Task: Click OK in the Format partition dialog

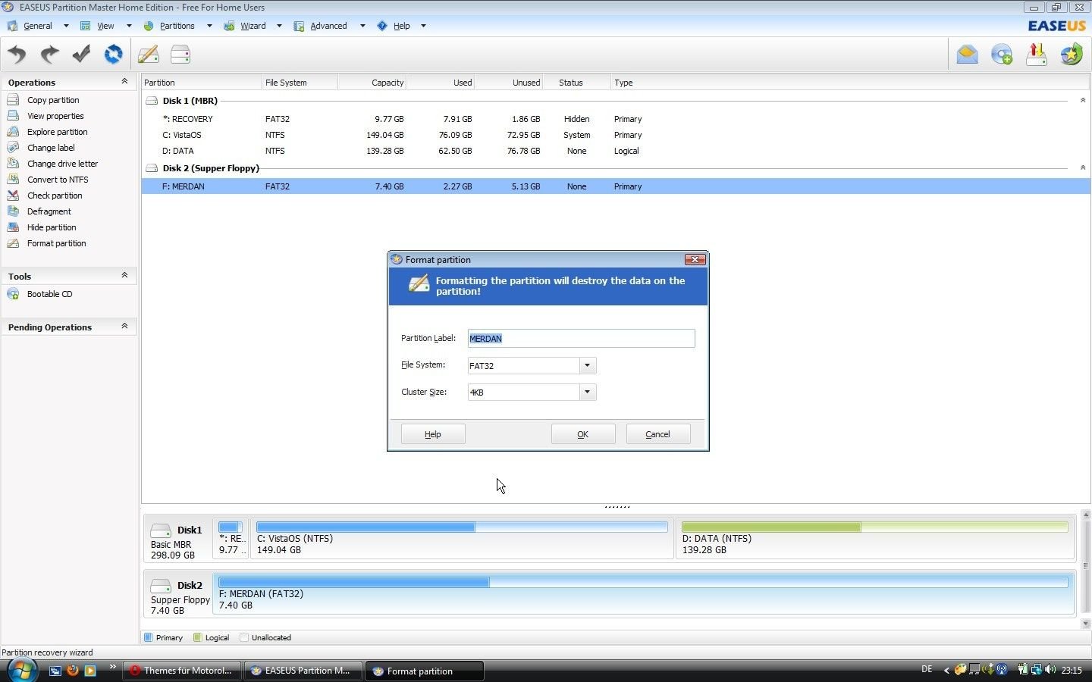Action: (x=582, y=434)
